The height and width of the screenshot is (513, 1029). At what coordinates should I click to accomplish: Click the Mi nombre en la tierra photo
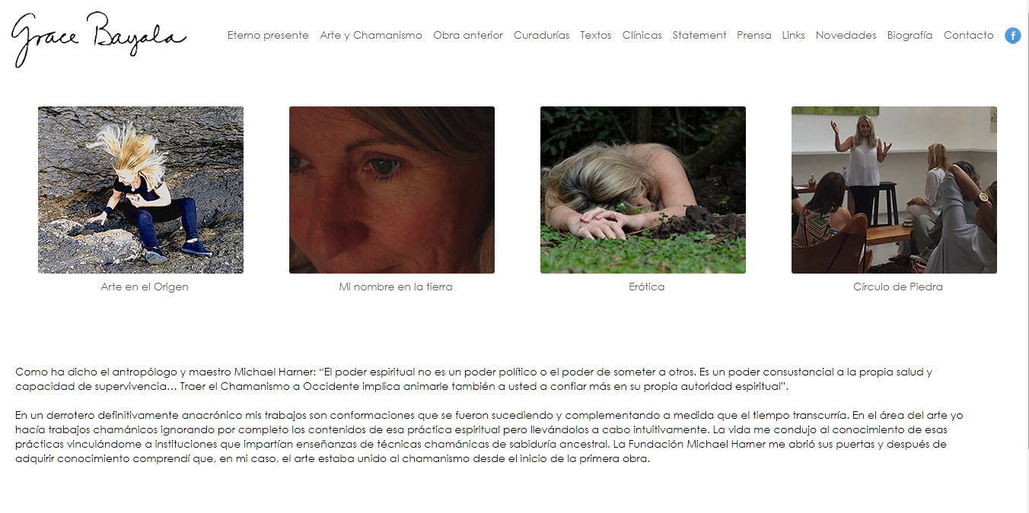pyautogui.click(x=392, y=190)
